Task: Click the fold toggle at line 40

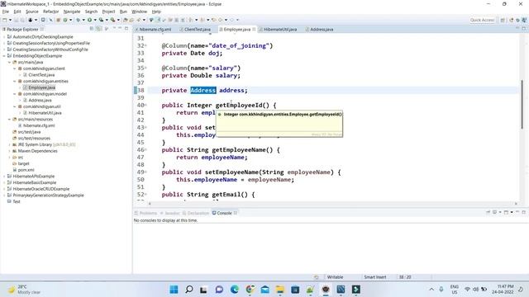Action: click(145, 105)
